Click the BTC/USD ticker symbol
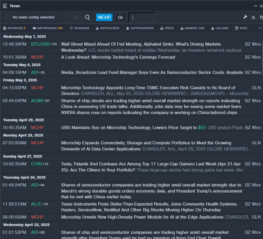263x239 pixels. 41,44
